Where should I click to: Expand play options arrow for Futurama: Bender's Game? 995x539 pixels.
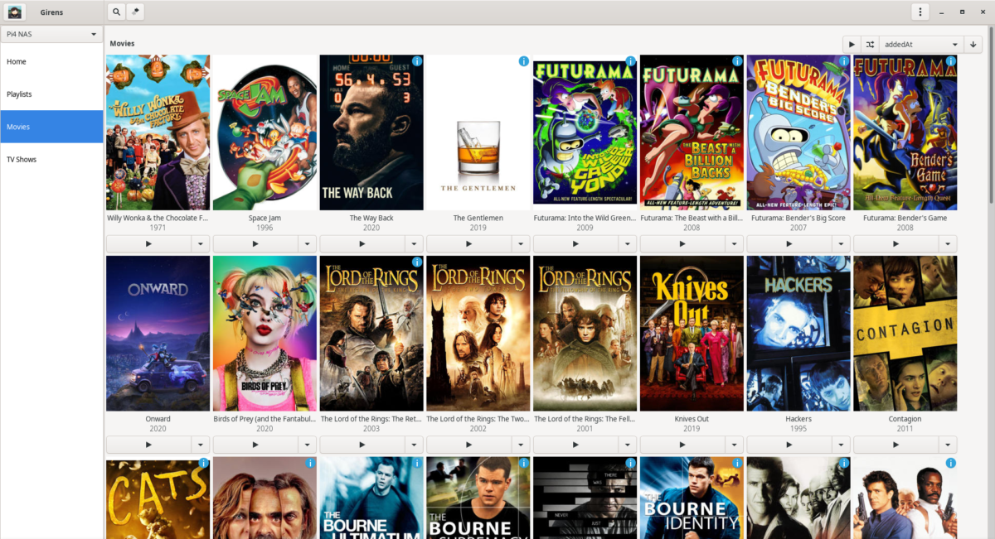pos(948,244)
